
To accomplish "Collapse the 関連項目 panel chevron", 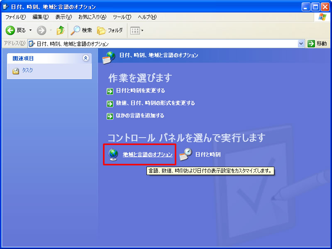I will (x=86, y=58).
